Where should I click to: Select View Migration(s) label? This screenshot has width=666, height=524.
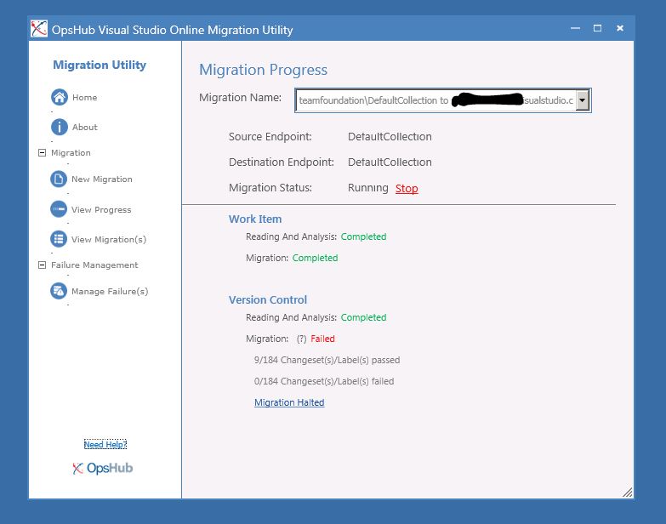tap(109, 239)
